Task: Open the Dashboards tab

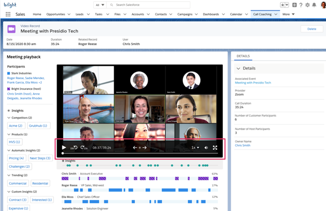Action: point(211,14)
